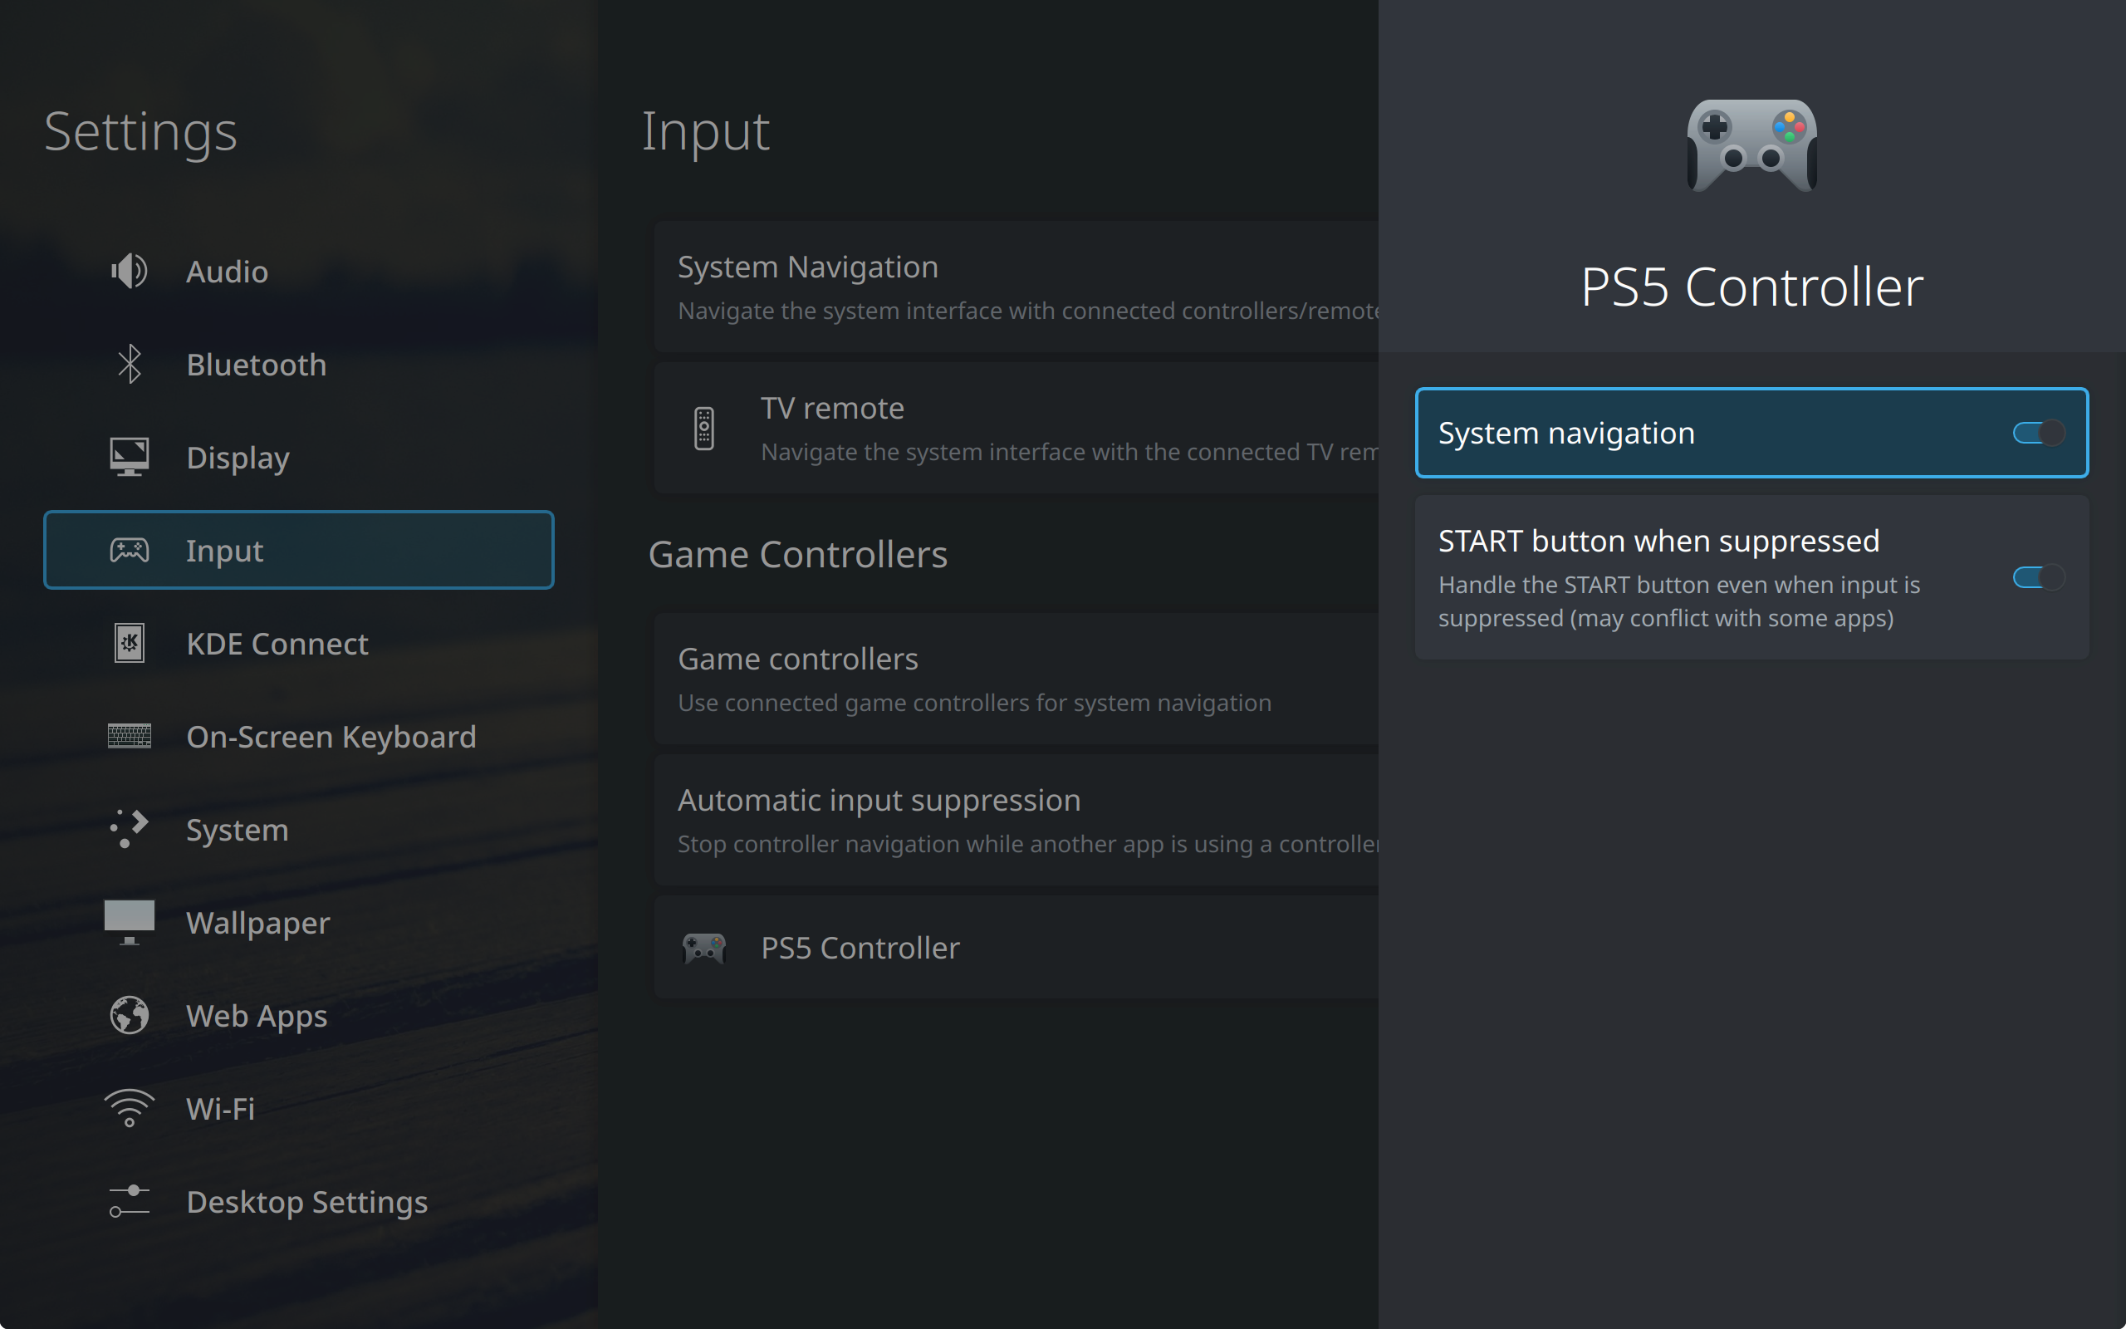Image resolution: width=2126 pixels, height=1329 pixels.
Task: Go to Web Apps settings
Action: (x=299, y=1015)
